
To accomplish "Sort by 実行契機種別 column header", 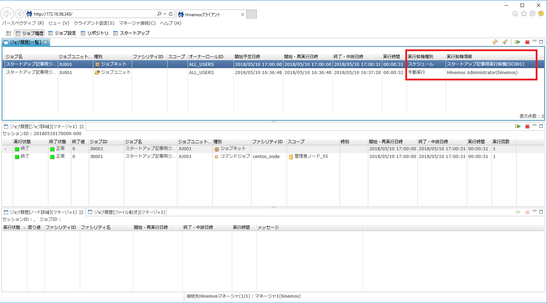I will pos(426,57).
